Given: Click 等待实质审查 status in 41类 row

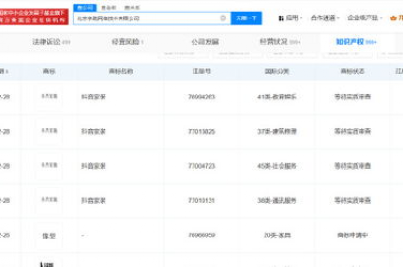Looking at the screenshot, I should (x=353, y=97).
